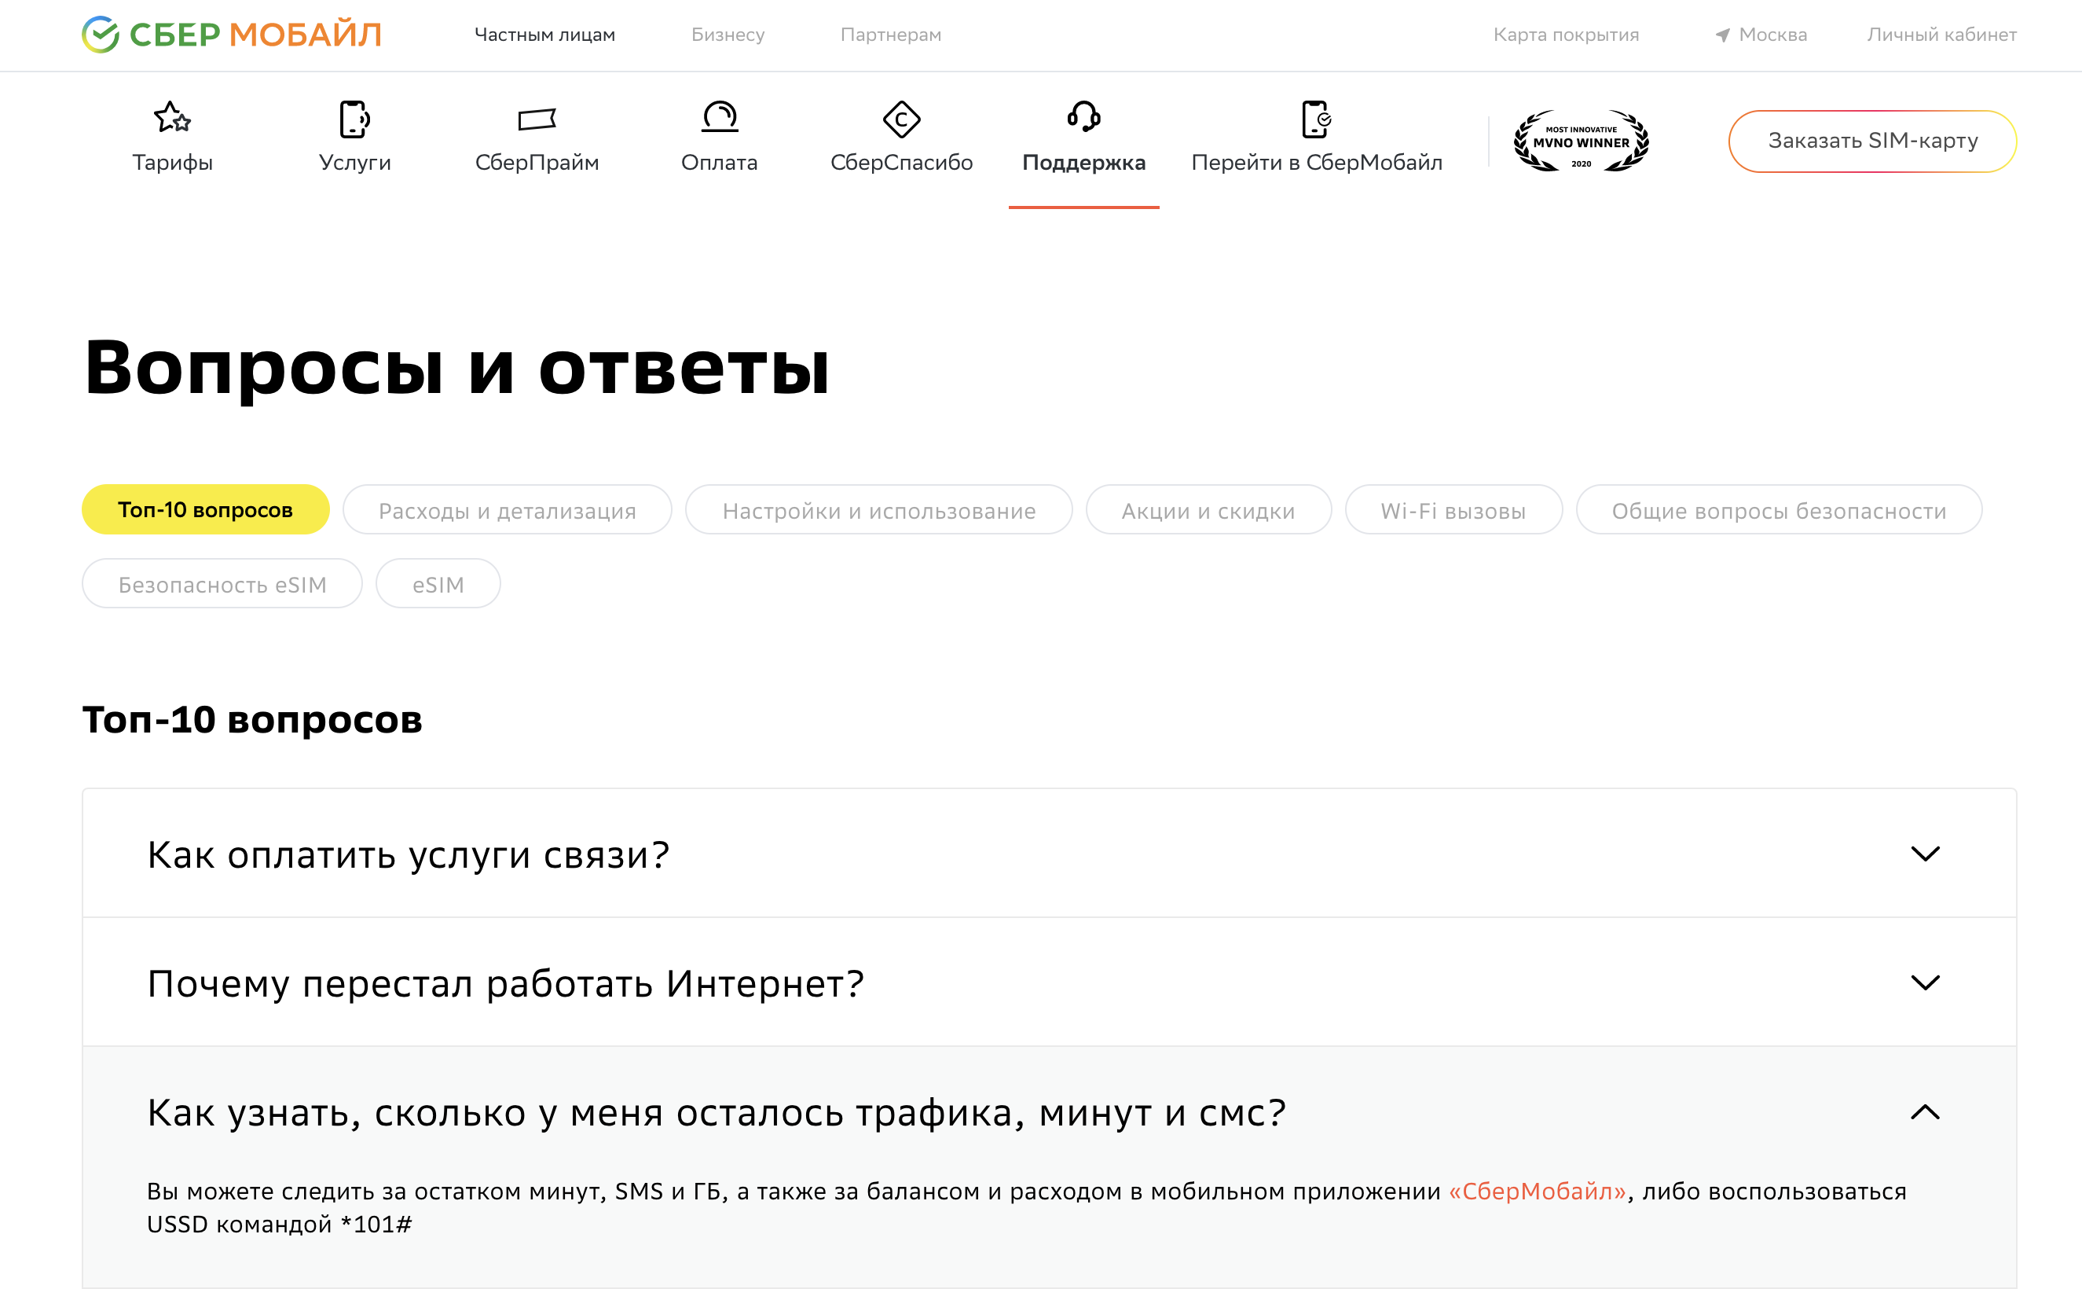The image size is (2082, 1289).
Task: Click the Поддержка headphones icon
Action: [1083, 119]
